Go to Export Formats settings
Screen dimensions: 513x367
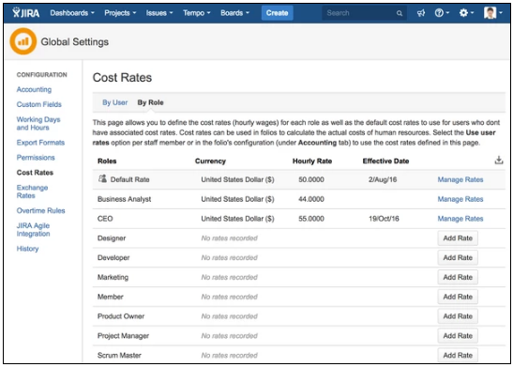40,143
